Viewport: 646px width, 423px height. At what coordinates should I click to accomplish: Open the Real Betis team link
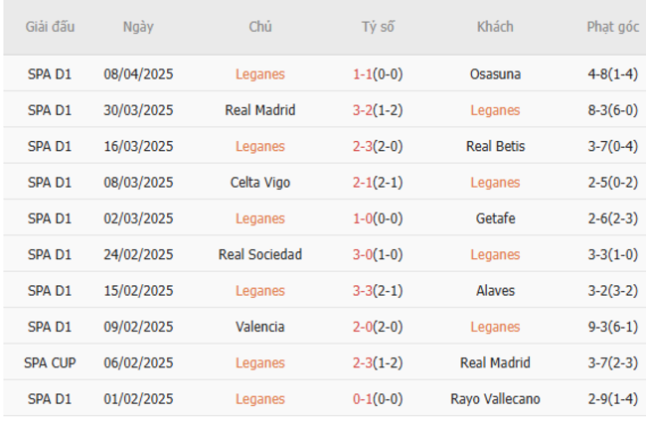tap(495, 146)
